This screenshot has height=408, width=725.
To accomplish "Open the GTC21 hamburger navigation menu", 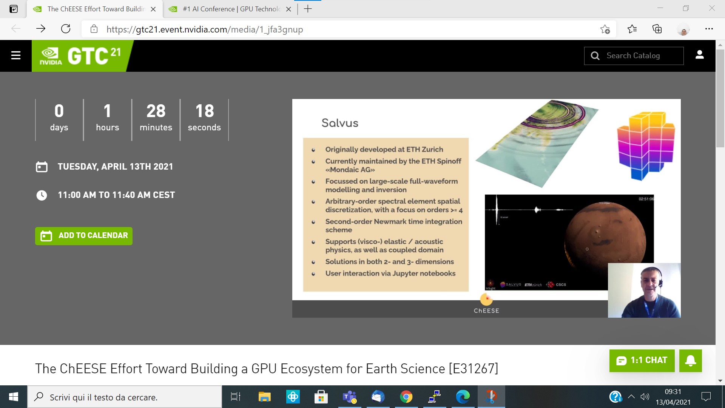I will 15,56.
